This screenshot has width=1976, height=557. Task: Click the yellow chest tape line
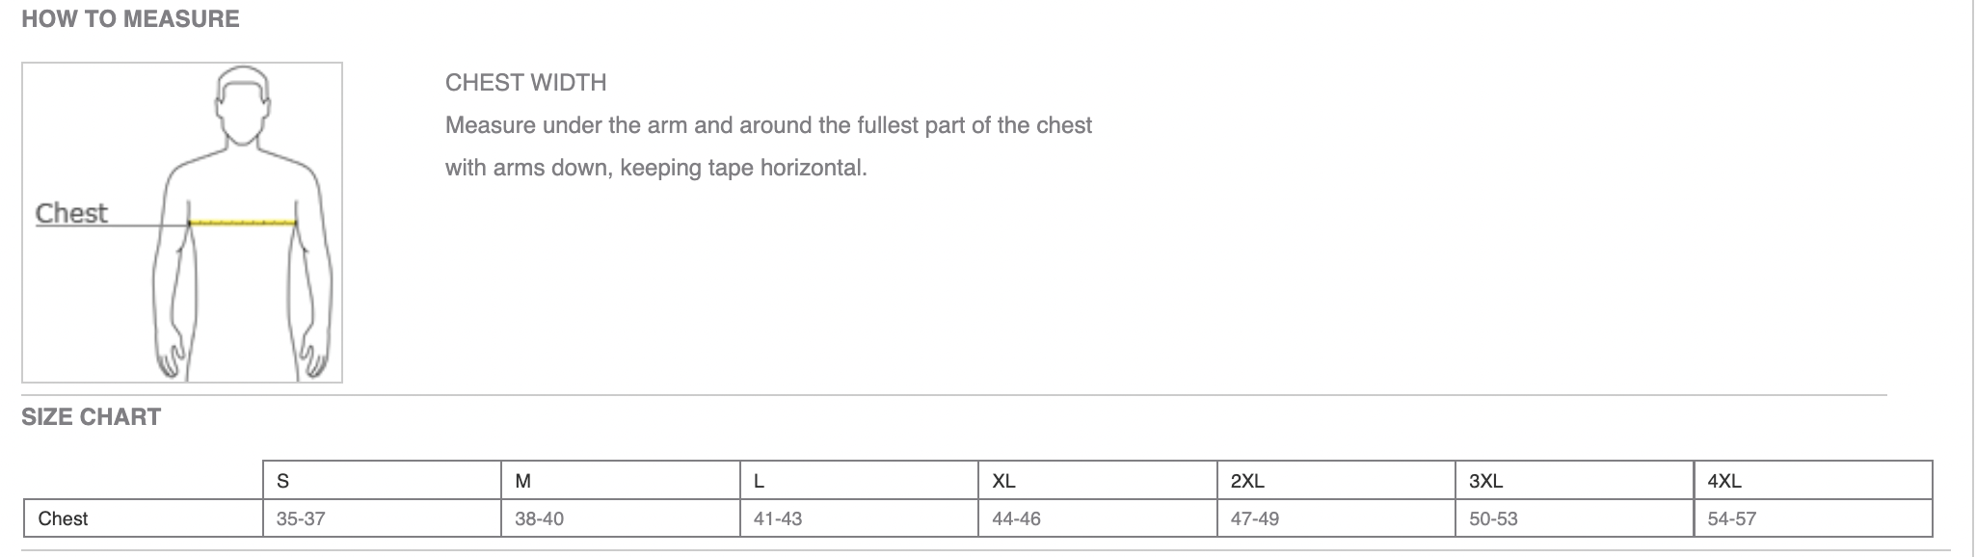pos(242,224)
